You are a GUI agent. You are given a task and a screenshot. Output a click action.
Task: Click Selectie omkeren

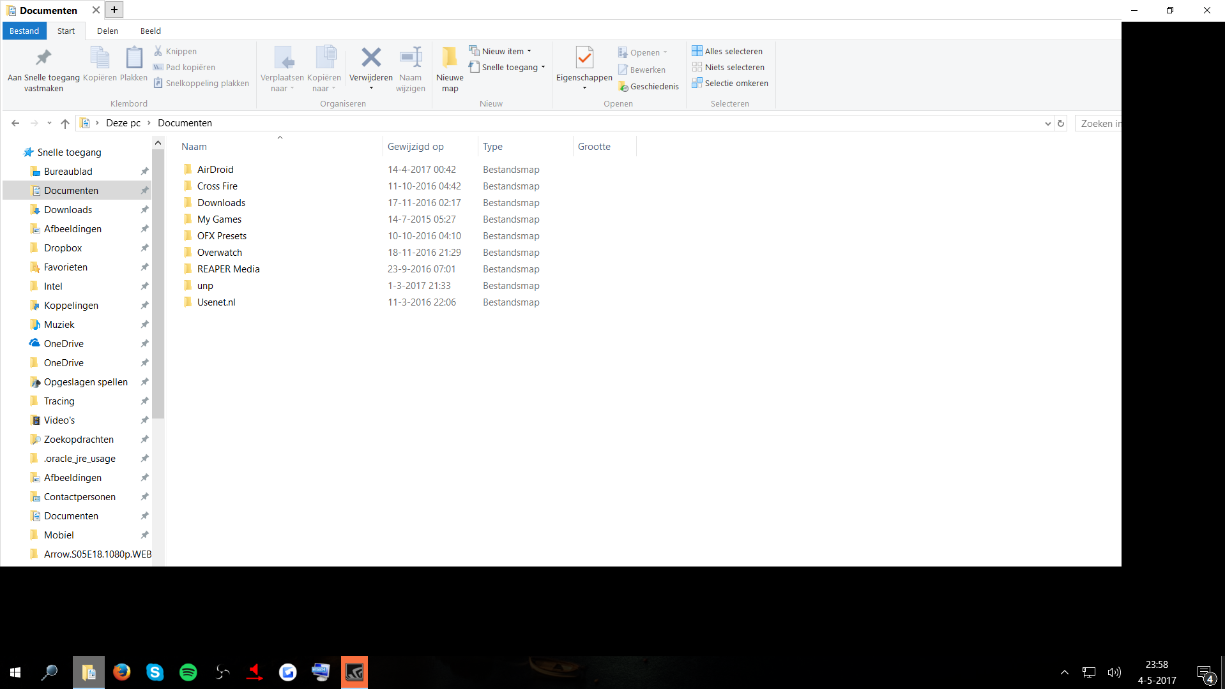(x=730, y=83)
